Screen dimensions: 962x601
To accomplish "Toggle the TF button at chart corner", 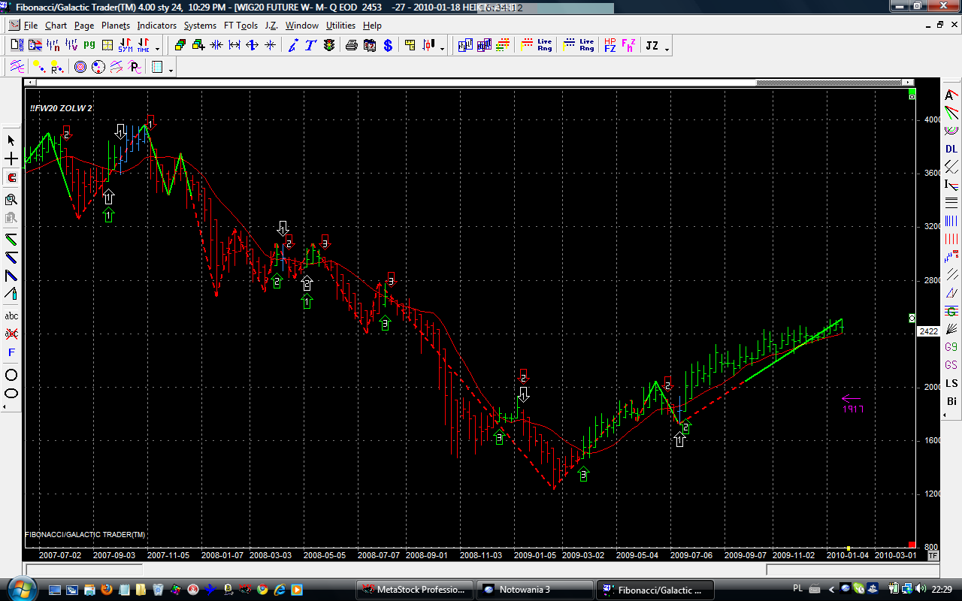I will point(933,556).
